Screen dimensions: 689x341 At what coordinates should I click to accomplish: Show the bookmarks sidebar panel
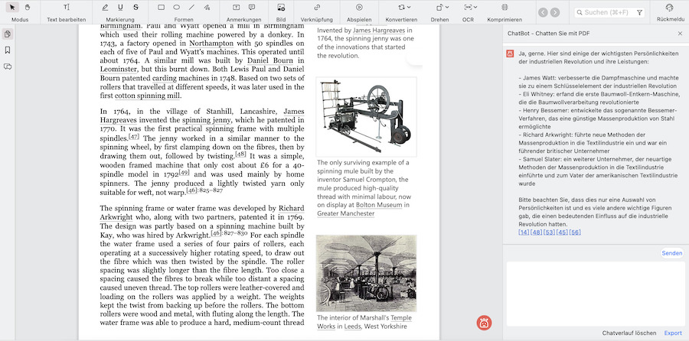tap(8, 50)
